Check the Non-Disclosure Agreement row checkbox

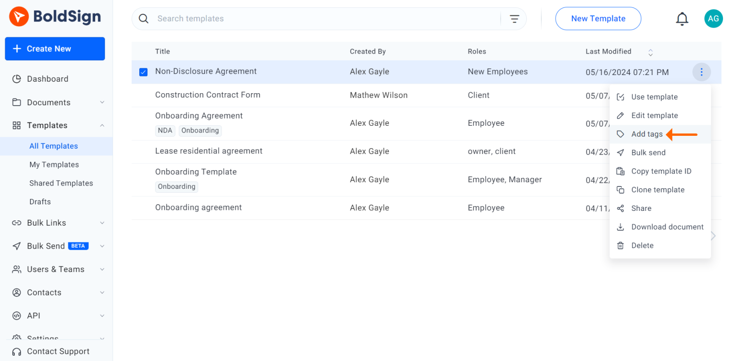coord(143,72)
